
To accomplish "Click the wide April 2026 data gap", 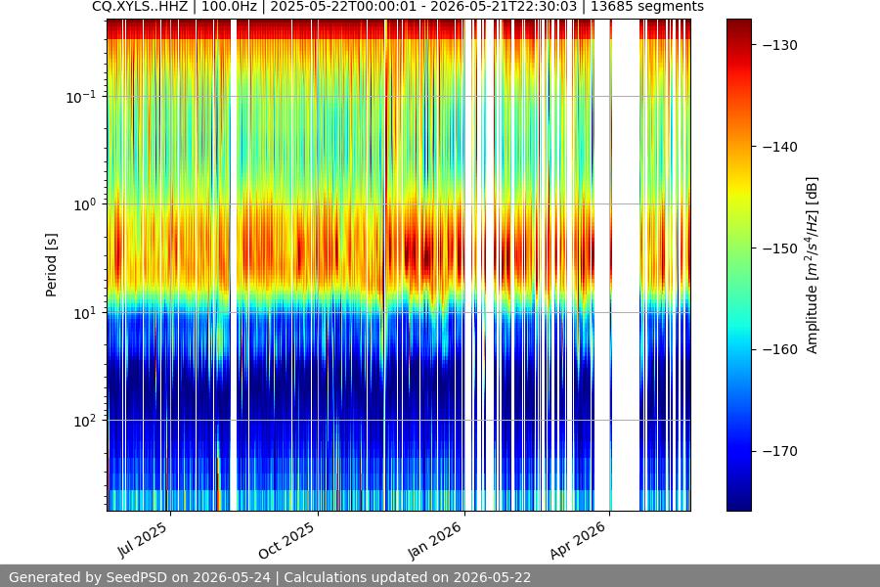I will [x=625, y=265].
